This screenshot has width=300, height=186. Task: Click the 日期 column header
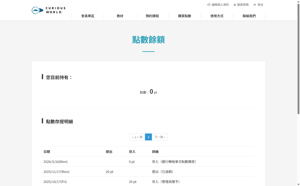click(x=47, y=152)
